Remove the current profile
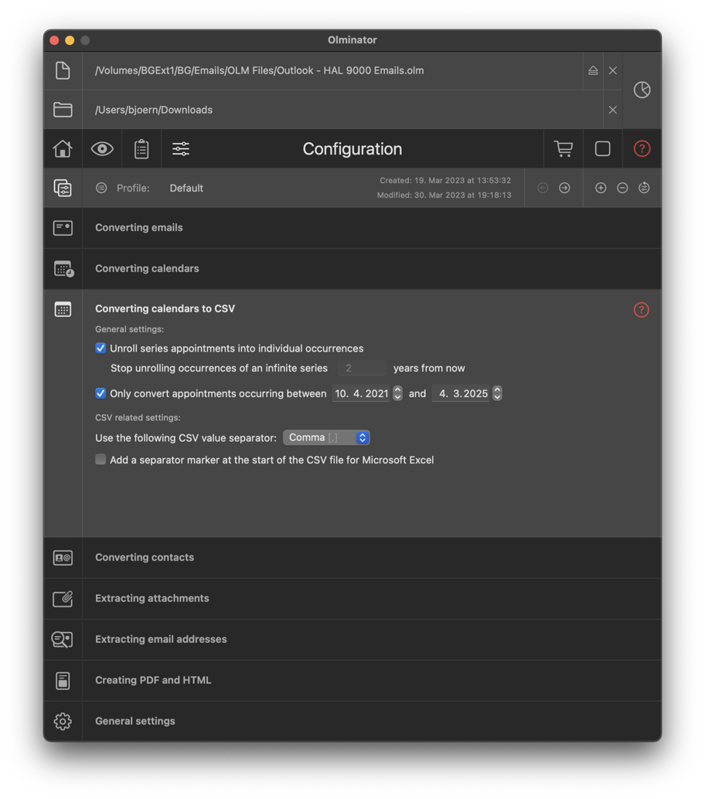 [622, 188]
